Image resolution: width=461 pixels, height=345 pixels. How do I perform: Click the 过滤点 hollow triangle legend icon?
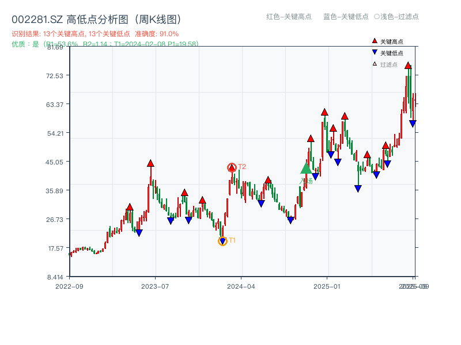[x=375, y=64]
